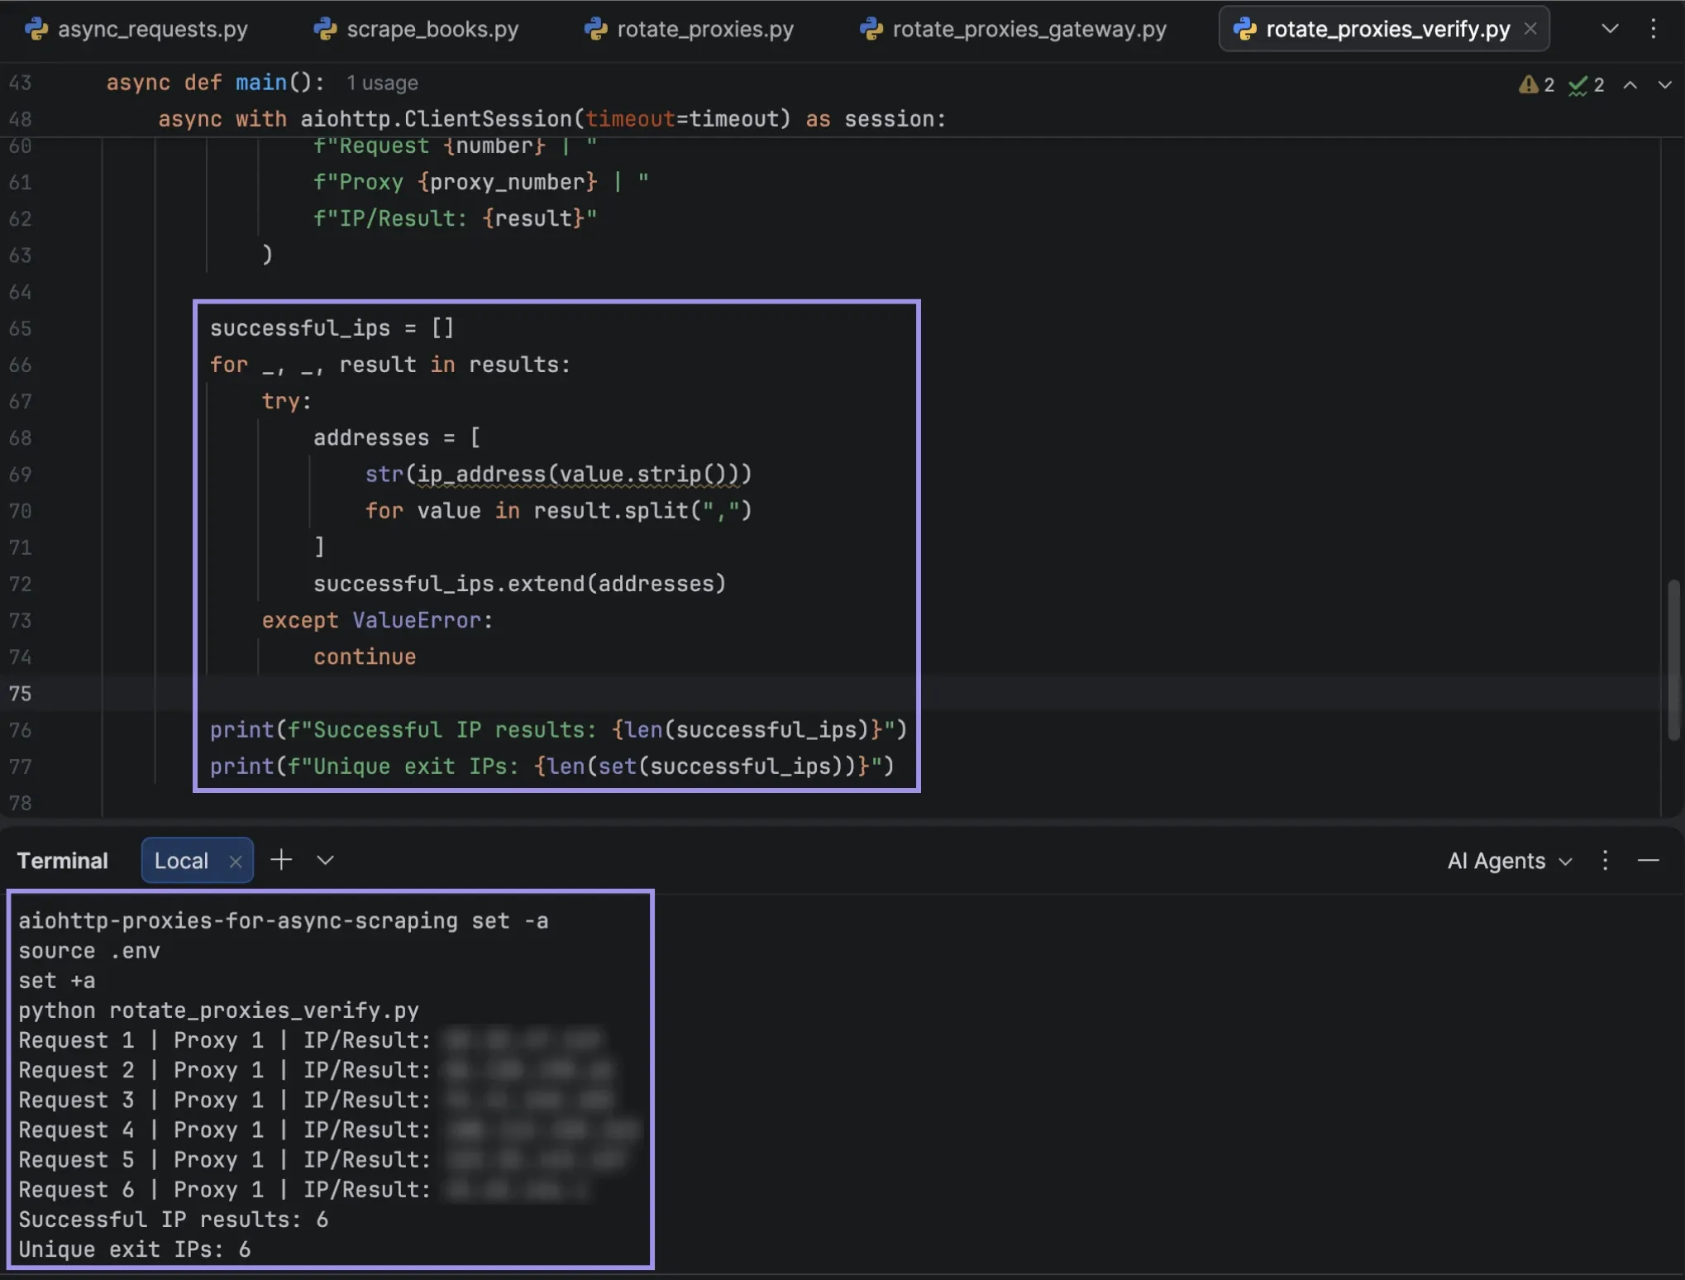Screen dimensions: 1685x1280
Task: Click 'python rotate_proxies_verify.py' terminal command
Action: click(218, 1010)
